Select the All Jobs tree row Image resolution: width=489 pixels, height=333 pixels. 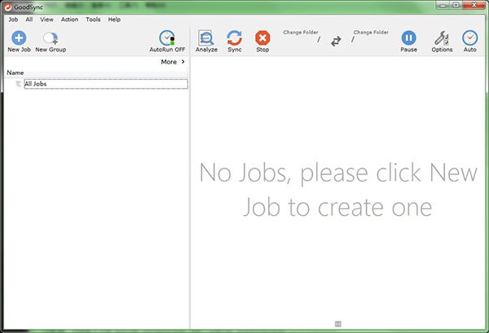pyautogui.click(x=106, y=84)
